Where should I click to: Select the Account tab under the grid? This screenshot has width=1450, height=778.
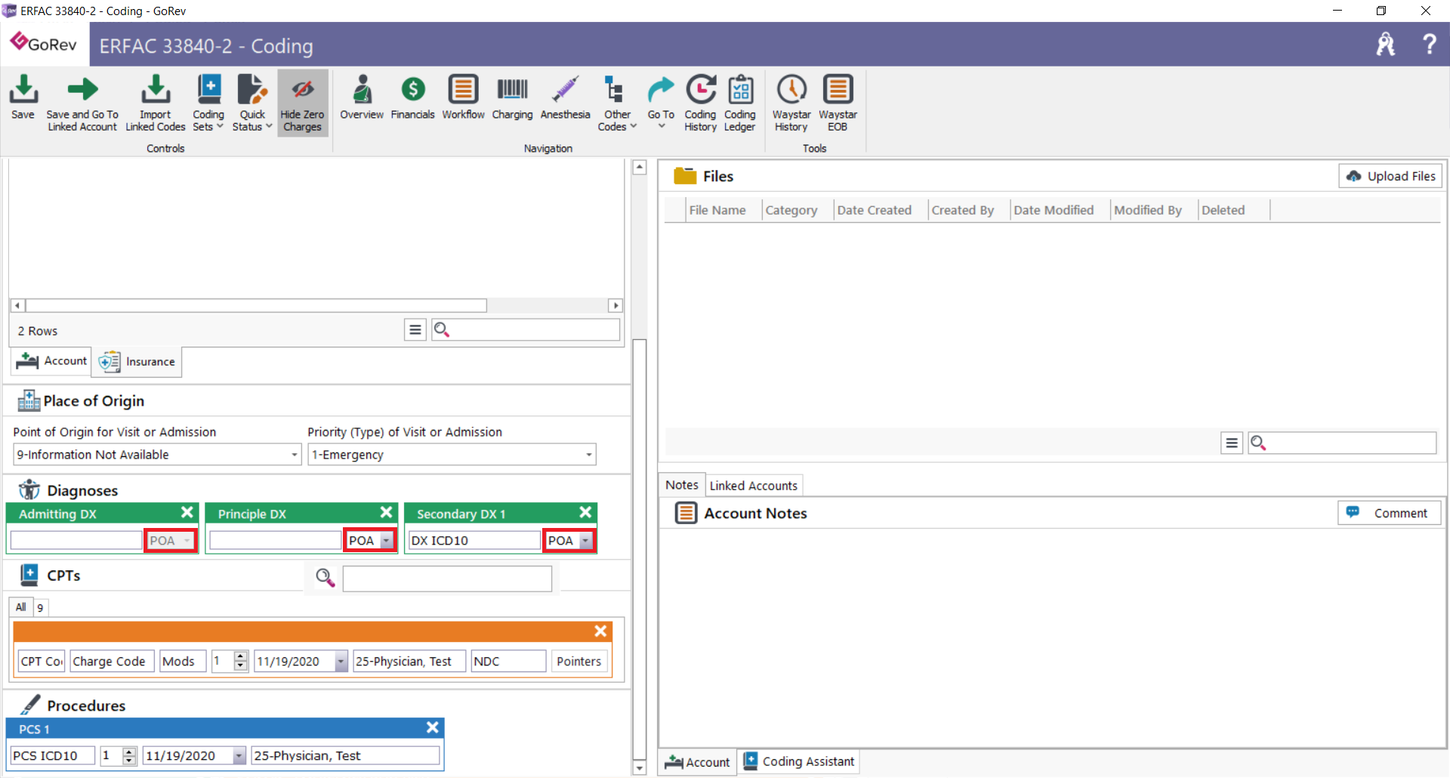(51, 361)
